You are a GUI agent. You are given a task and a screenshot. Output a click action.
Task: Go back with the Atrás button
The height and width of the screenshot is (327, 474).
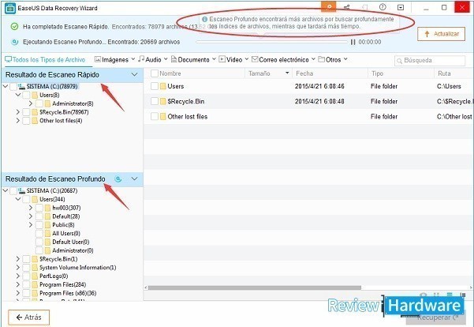tap(28, 318)
